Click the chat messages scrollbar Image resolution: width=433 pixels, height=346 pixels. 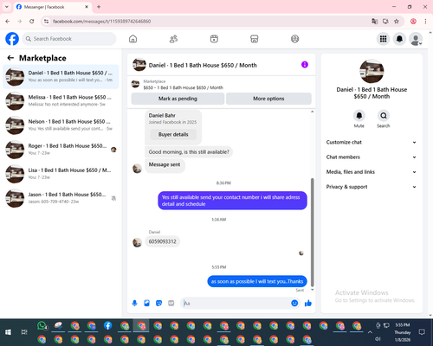(x=312, y=232)
